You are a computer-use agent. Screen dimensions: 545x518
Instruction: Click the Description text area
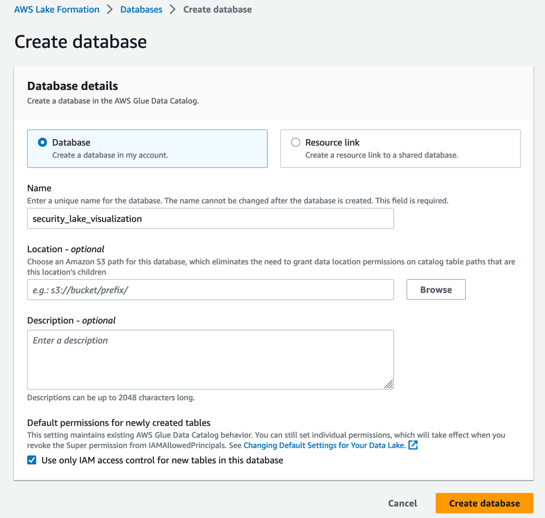tap(210, 360)
